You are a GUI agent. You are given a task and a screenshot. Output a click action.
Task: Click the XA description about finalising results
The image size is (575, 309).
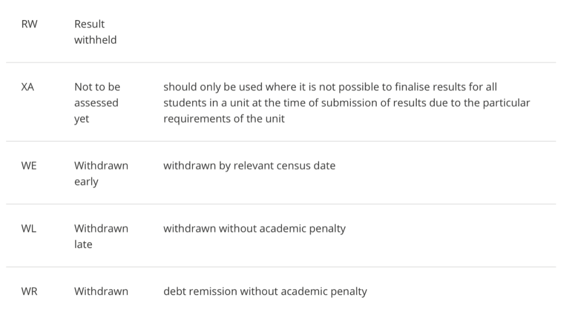(x=347, y=103)
